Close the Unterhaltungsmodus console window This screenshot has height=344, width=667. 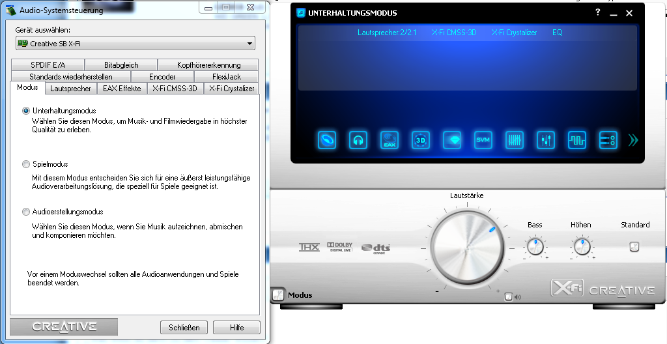630,13
